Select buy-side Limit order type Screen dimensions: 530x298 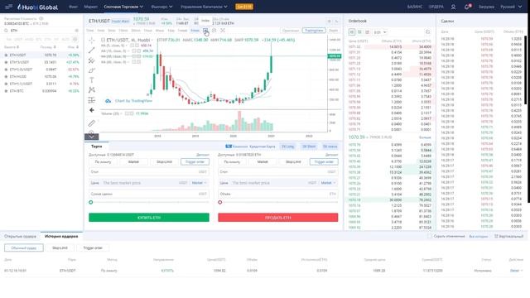[103, 162]
